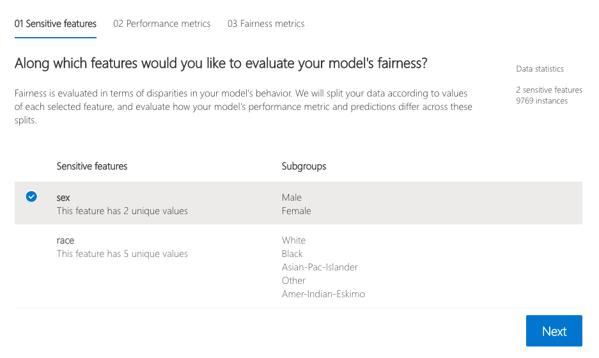Click the 9769 instances text
This screenshot has height=358, width=599.
(x=541, y=100)
